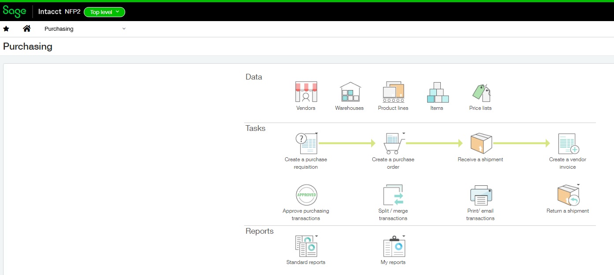Open Approve purchasing transactions
The image size is (614, 275).
click(306, 195)
